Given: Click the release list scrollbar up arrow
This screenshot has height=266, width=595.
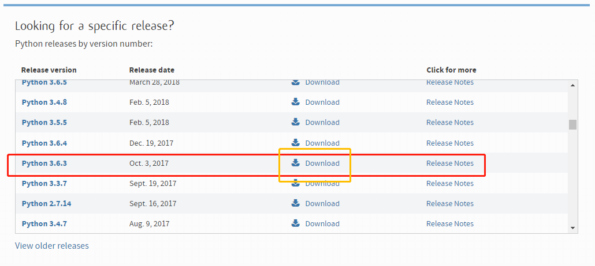Looking at the screenshot, I should coord(572,85).
